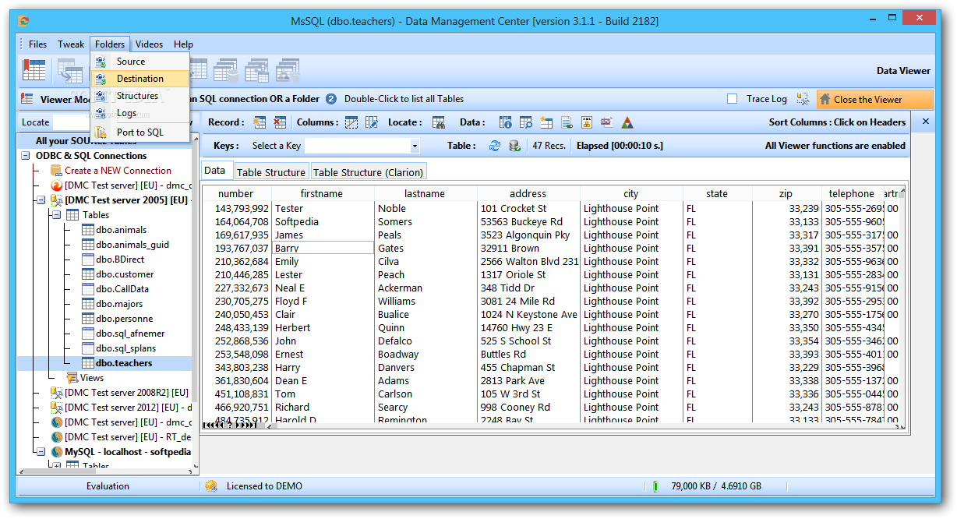This screenshot has width=957, height=519.
Task: Click the status bar license key icon
Action: pyautogui.click(x=211, y=486)
